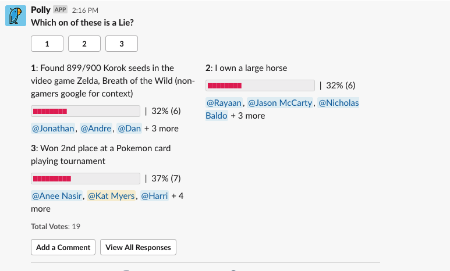Click the @Dan mention
The image size is (450, 271).
coord(129,129)
